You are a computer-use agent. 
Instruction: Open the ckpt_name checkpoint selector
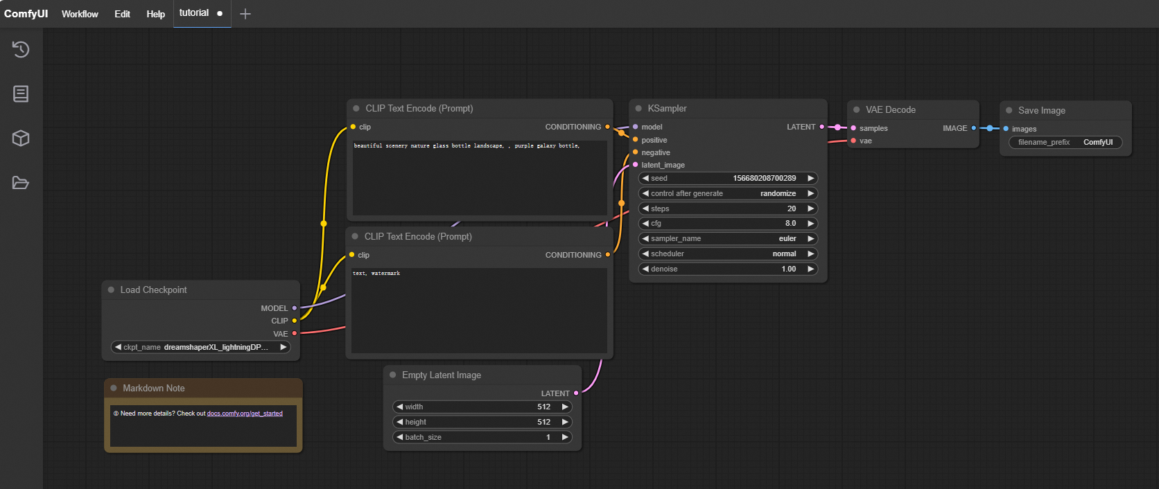pyautogui.click(x=201, y=348)
